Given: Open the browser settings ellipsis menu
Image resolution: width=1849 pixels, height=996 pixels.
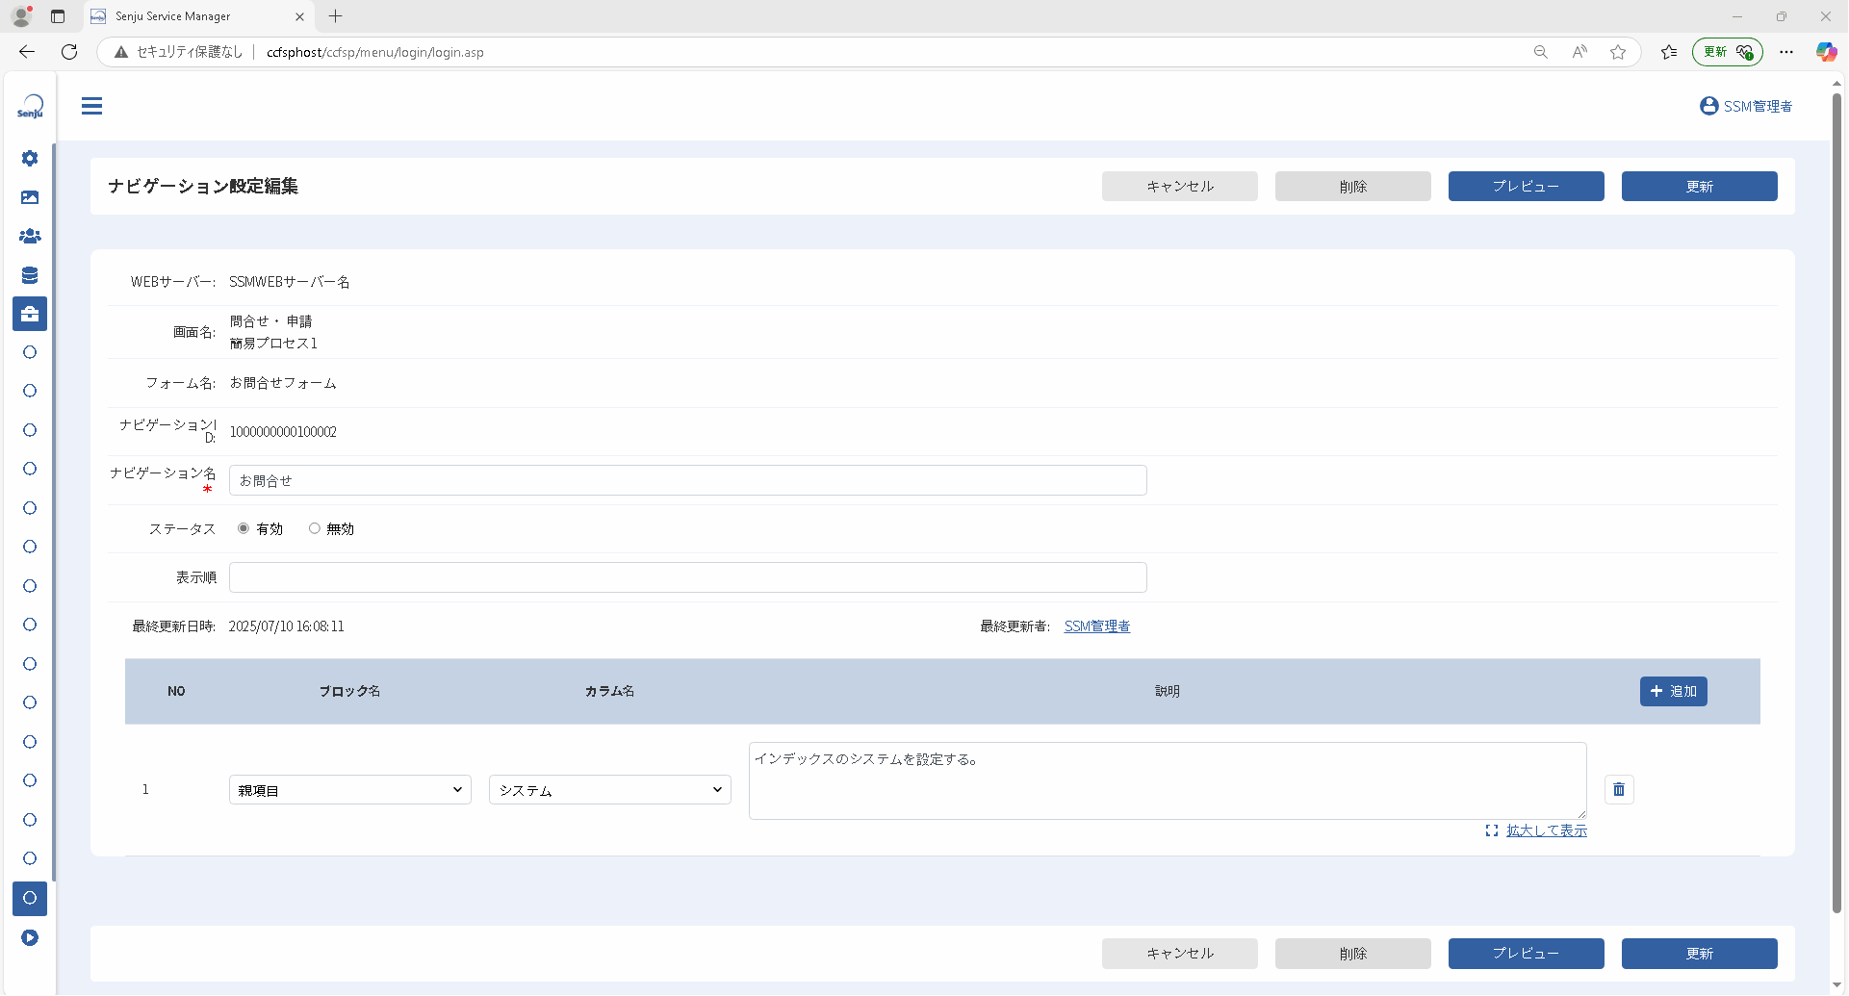Looking at the screenshot, I should [x=1786, y=52].
